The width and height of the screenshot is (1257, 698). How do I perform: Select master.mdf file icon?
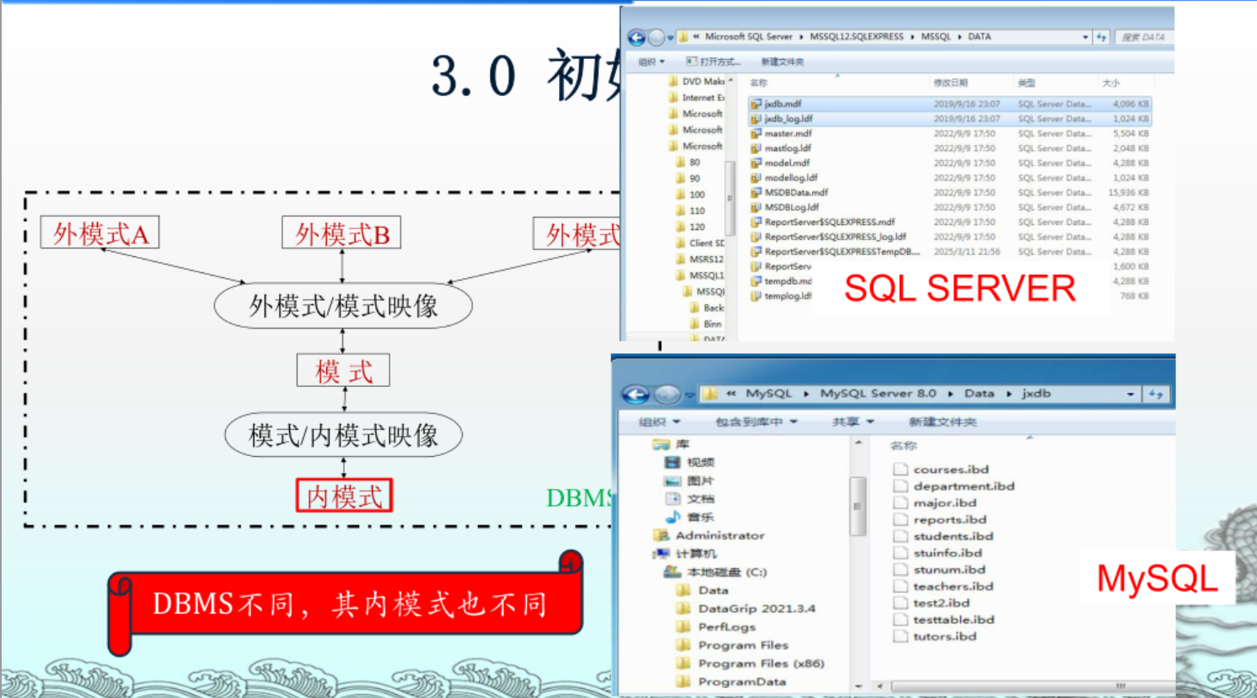click(756, 133)
